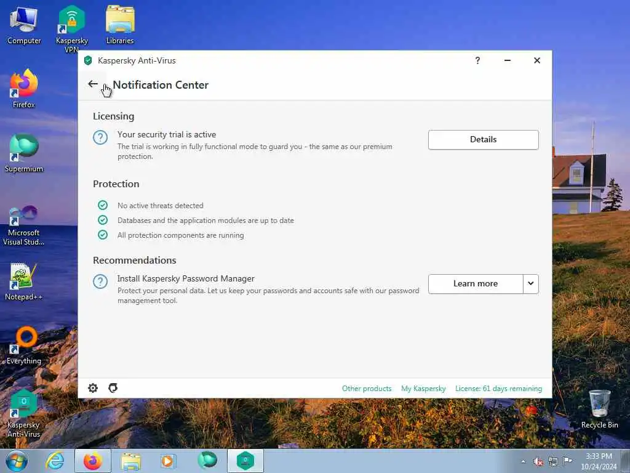
Task: Open the Windows Start button
Action: point(17,461)
